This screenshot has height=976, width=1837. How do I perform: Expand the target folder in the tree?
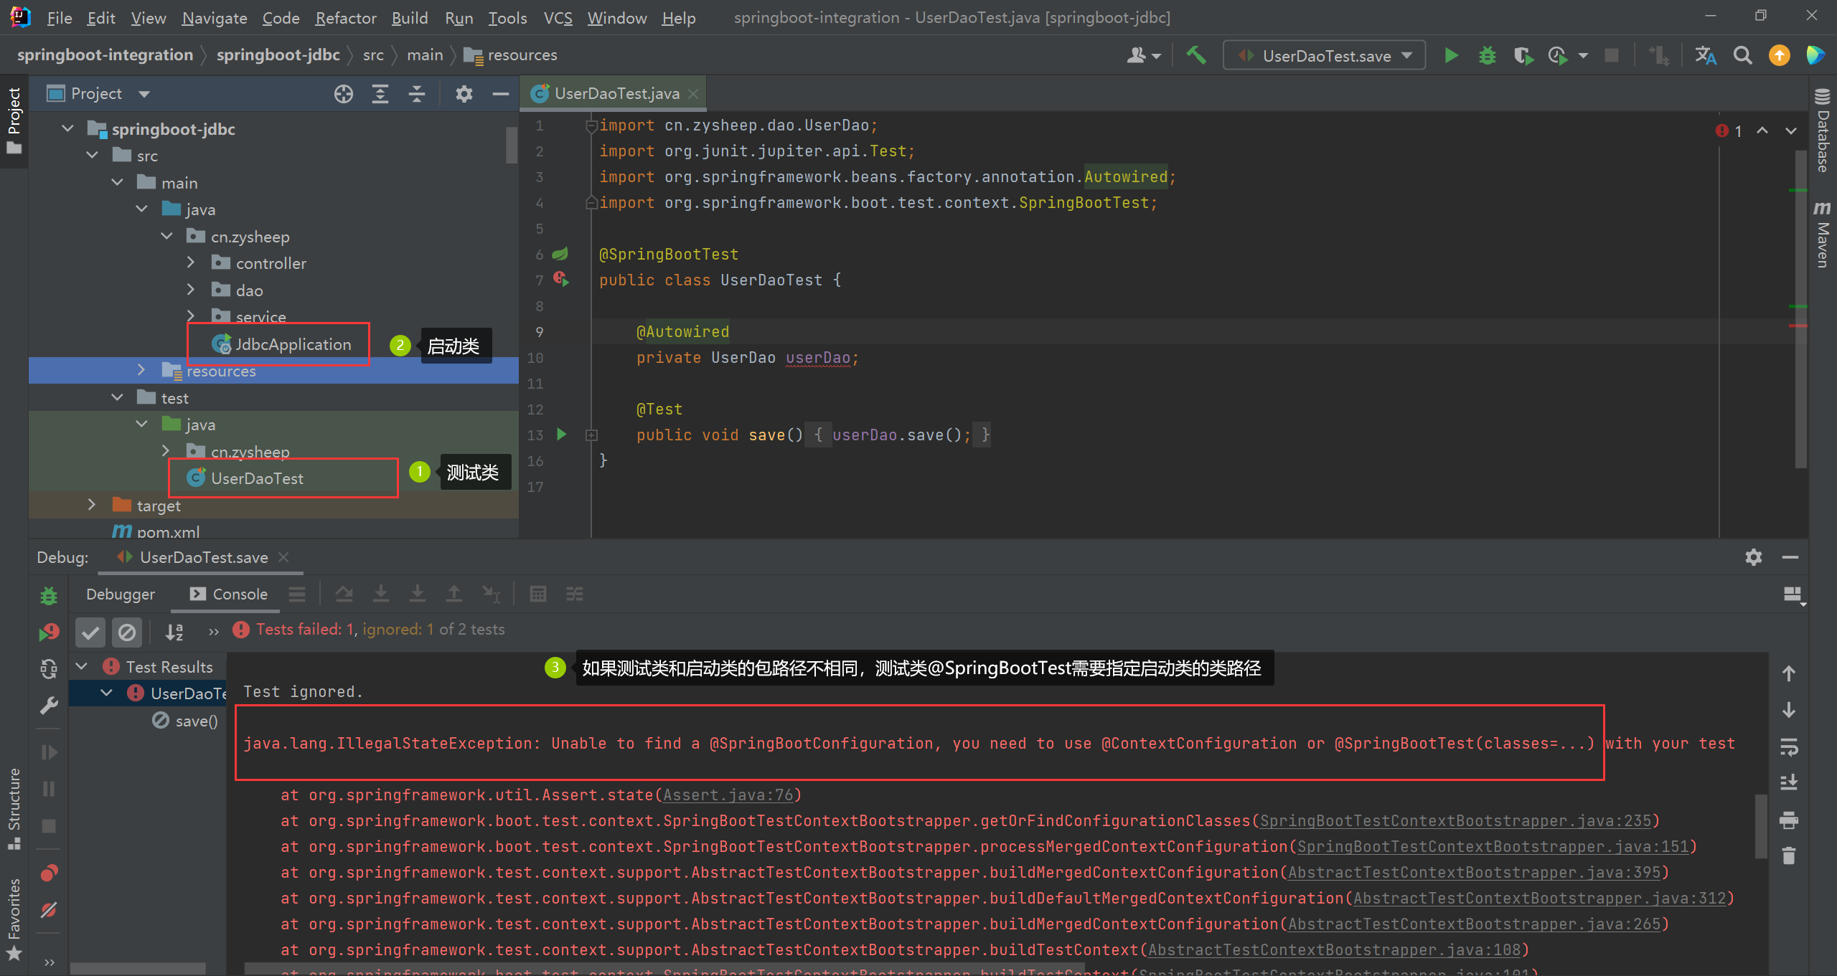click(92, 505)
